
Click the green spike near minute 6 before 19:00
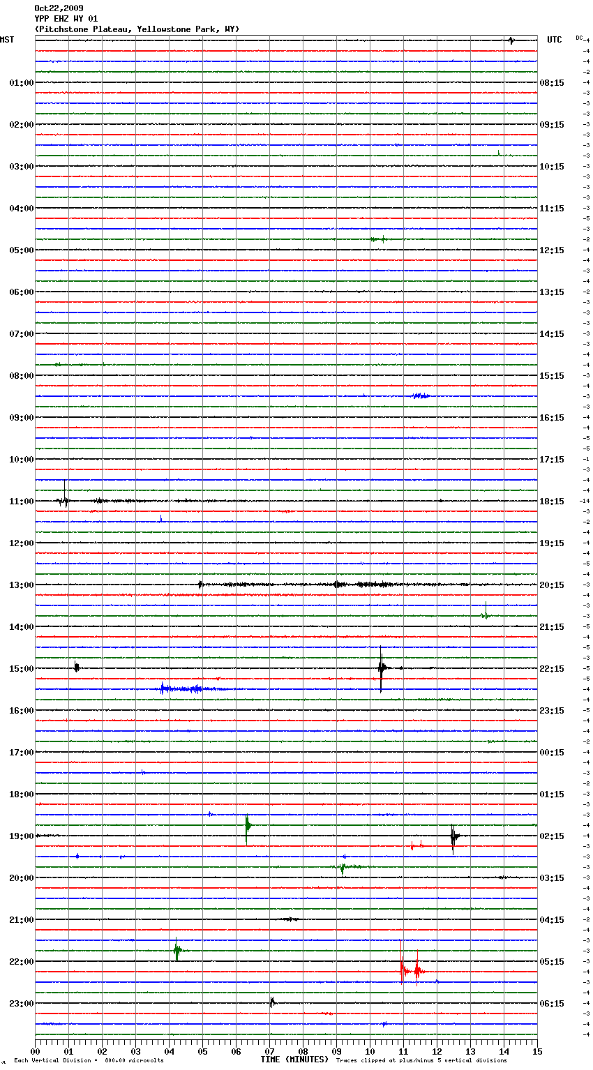click(247, 827)
